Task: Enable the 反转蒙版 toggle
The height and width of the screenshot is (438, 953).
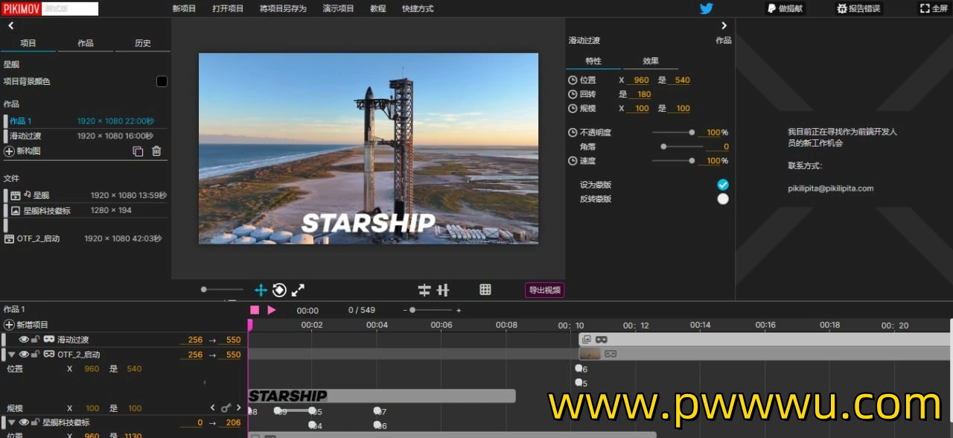Action: pos(723,199)
